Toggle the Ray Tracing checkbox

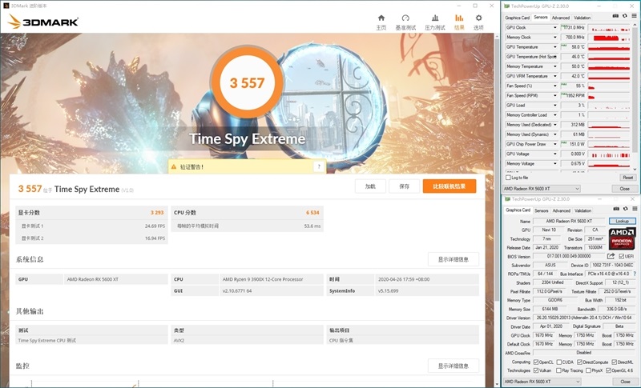[559, 370]
